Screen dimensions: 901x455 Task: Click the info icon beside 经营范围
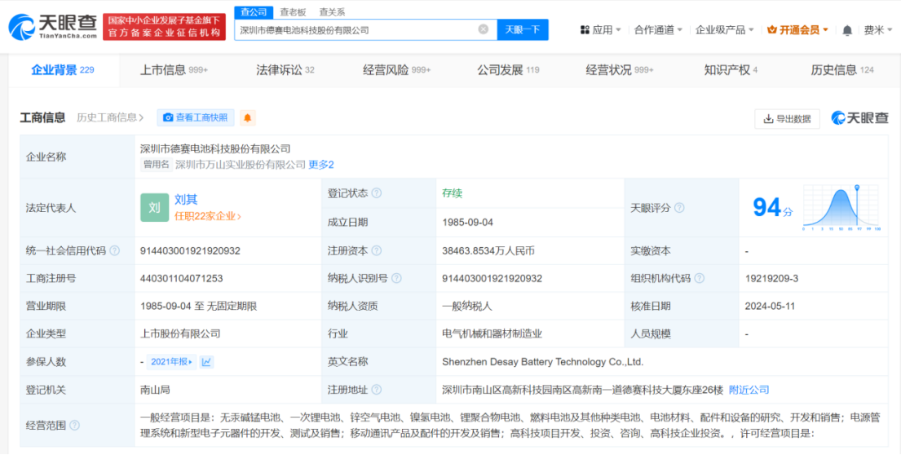click(x=75, y=425)
